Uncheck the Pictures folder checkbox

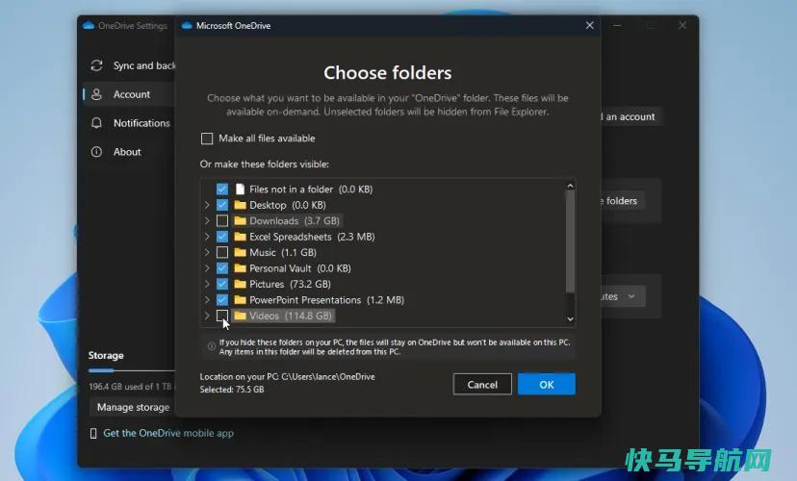coord(222,284)
